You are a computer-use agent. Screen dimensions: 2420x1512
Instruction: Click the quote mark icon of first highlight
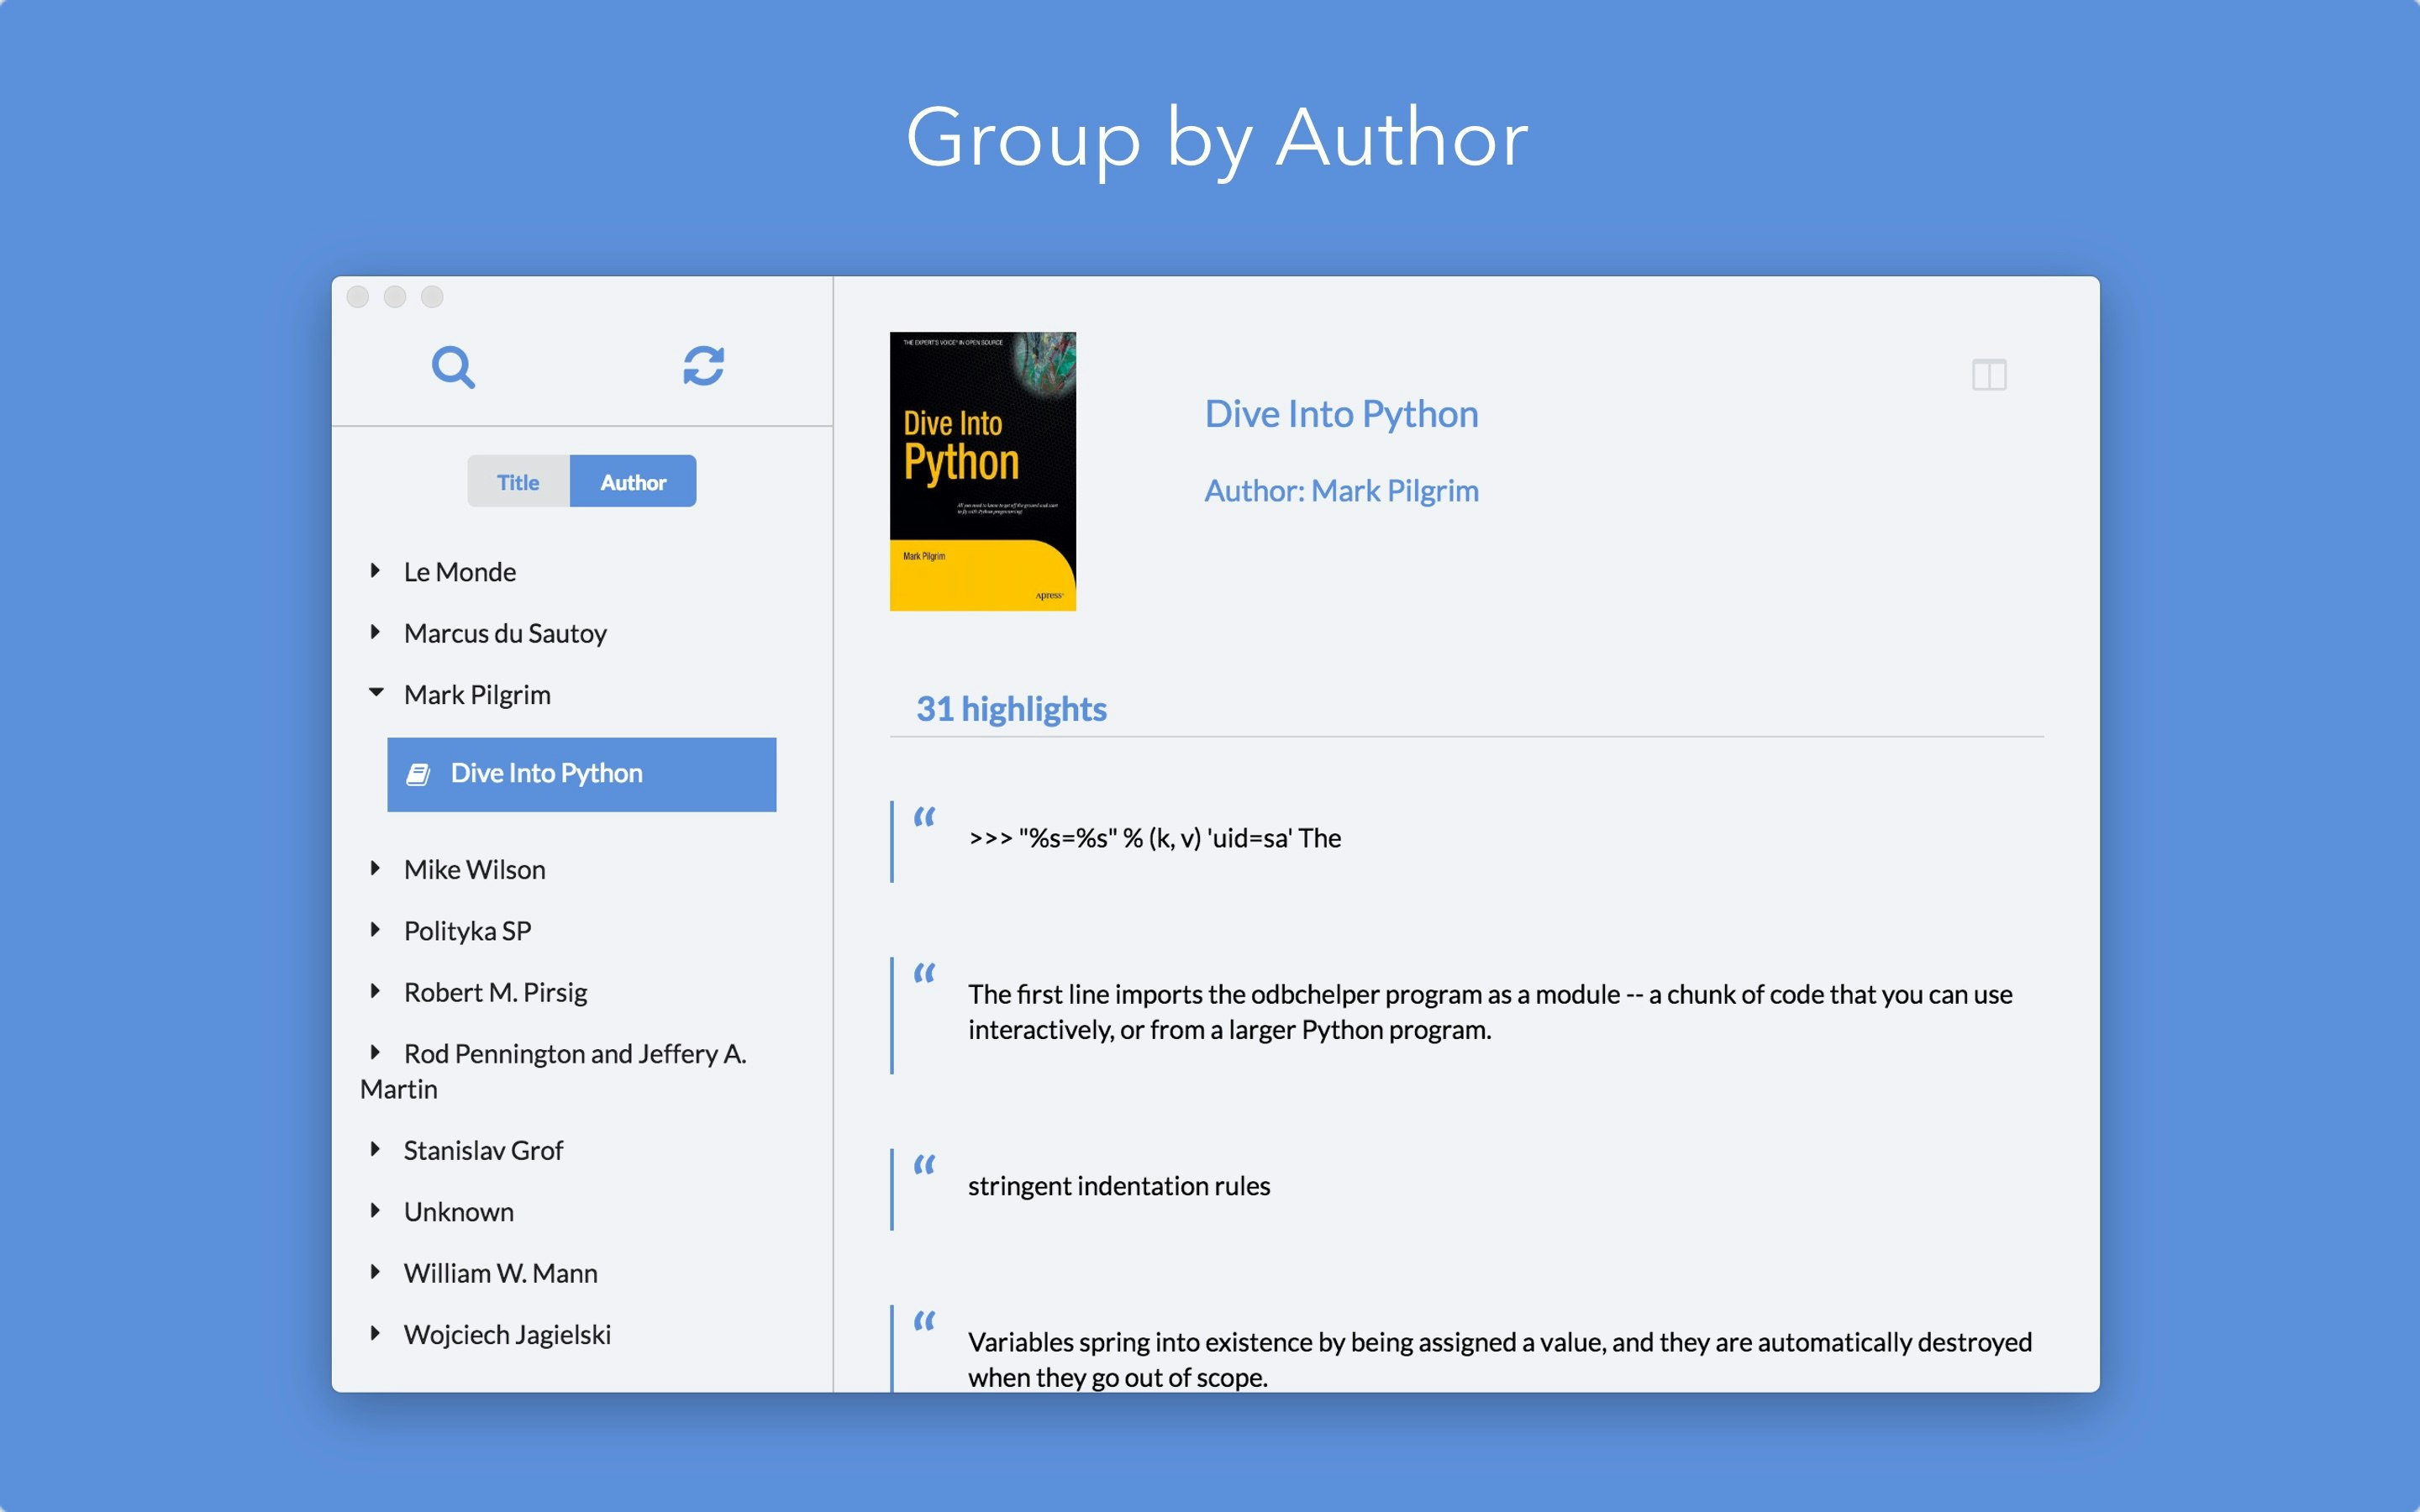924,816
